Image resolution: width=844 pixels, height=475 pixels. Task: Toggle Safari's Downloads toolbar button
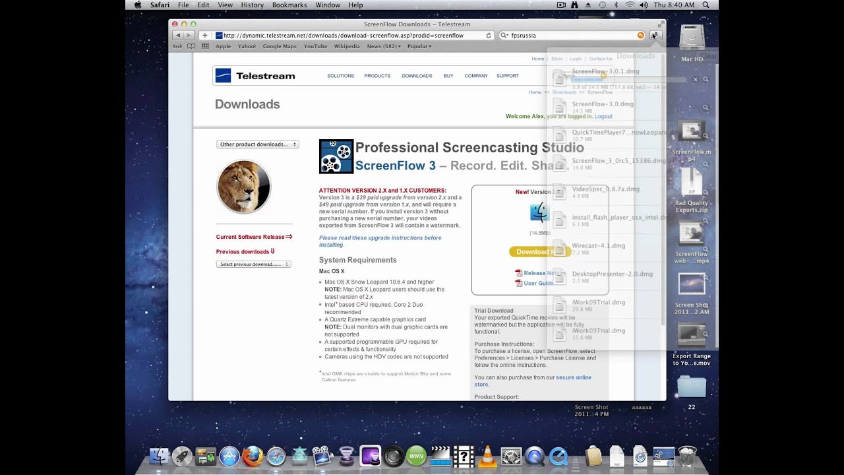point(655,36)
